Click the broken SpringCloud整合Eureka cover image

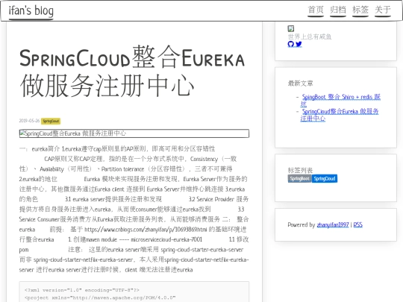[134, 133]
